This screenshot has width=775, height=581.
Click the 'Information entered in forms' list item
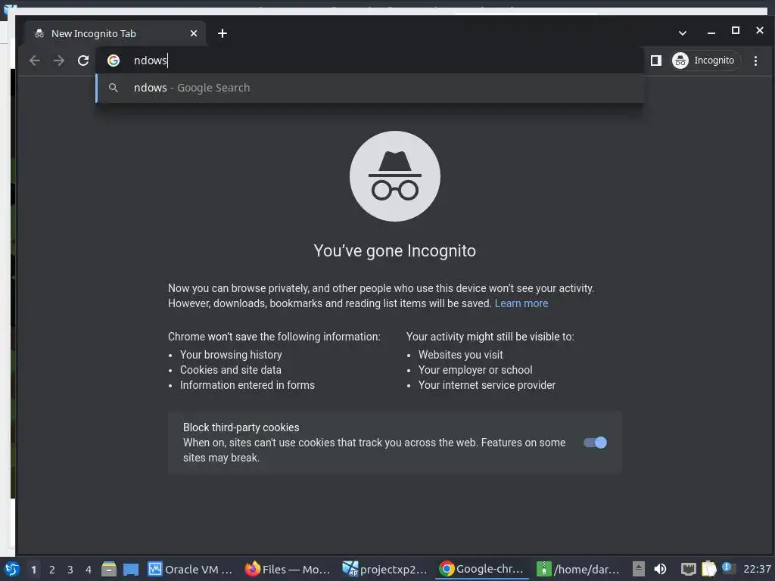[247, 385]
